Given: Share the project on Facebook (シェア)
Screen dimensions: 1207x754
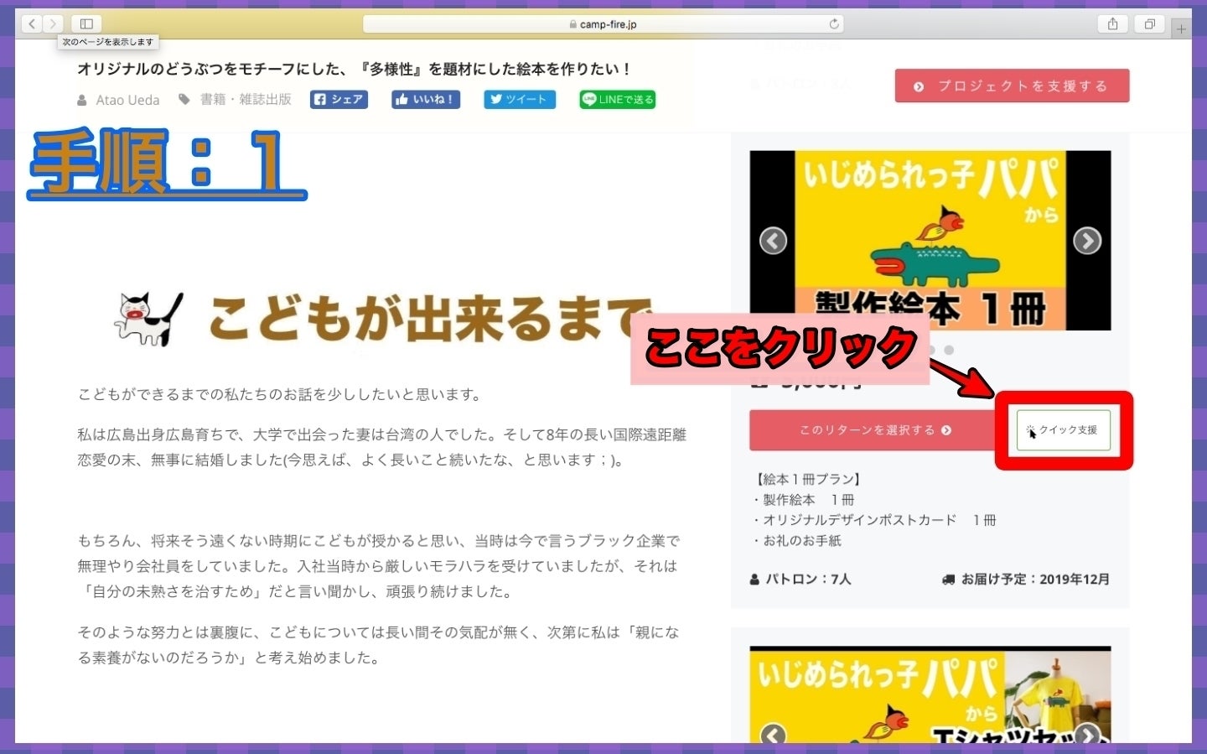Looking at the screenshot, I should [339, 99].
